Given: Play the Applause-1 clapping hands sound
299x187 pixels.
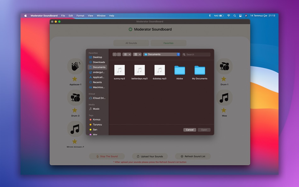Looking at the screenshot, I should [75, 66].
